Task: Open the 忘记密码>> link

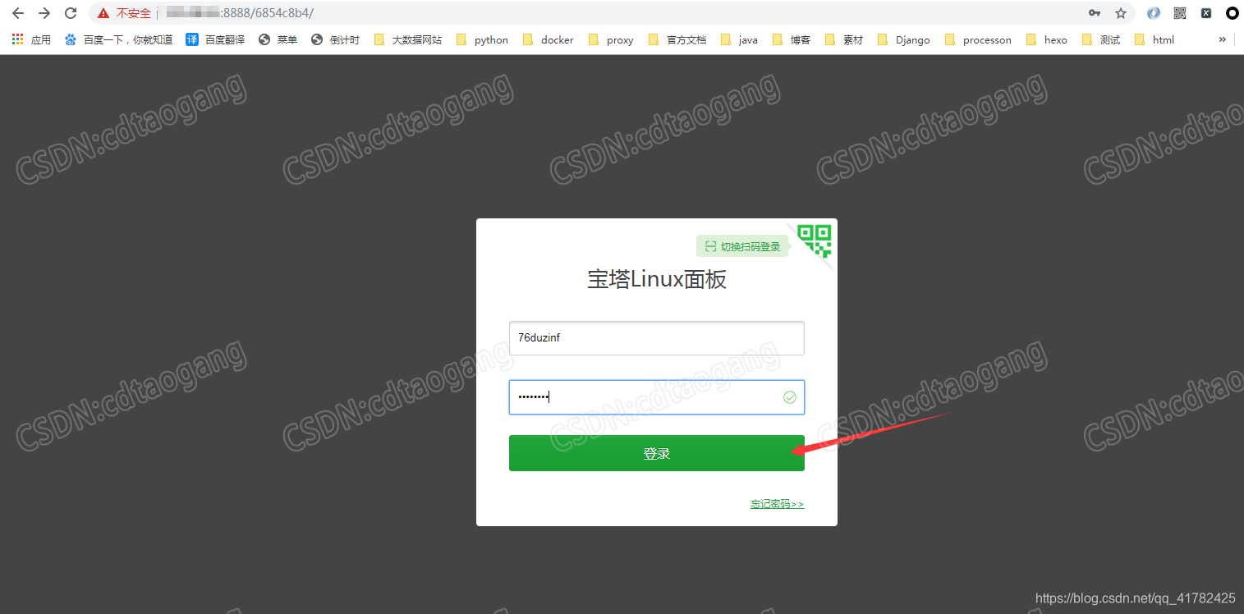Action: point(778,504)
